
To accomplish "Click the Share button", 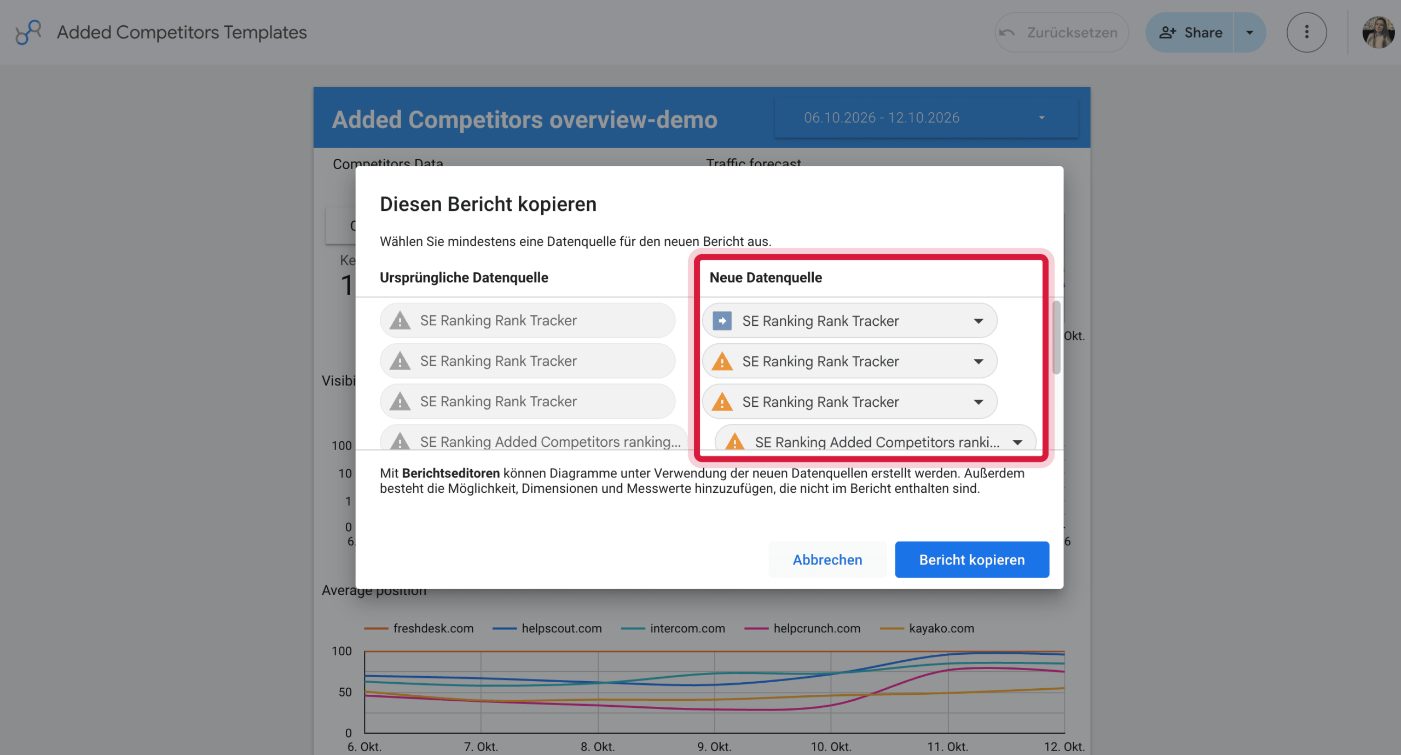I will [x=1190, y=32].
